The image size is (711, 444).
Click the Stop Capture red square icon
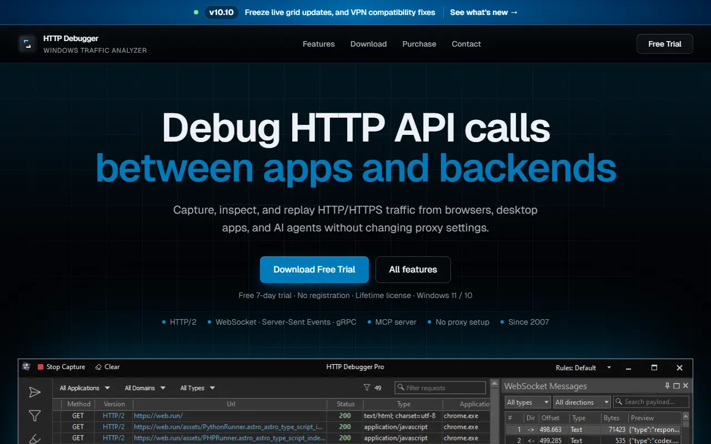click(x=41, y=367)
